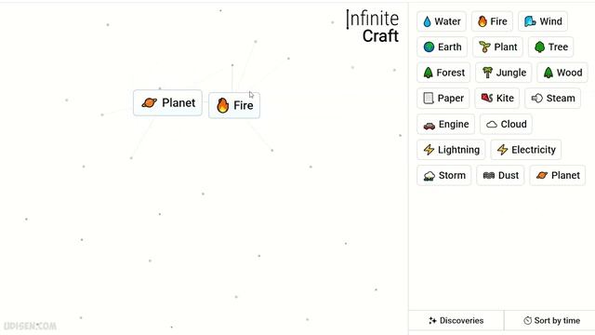
Task: Select the Water element in the sidebar
Action: 442,21
